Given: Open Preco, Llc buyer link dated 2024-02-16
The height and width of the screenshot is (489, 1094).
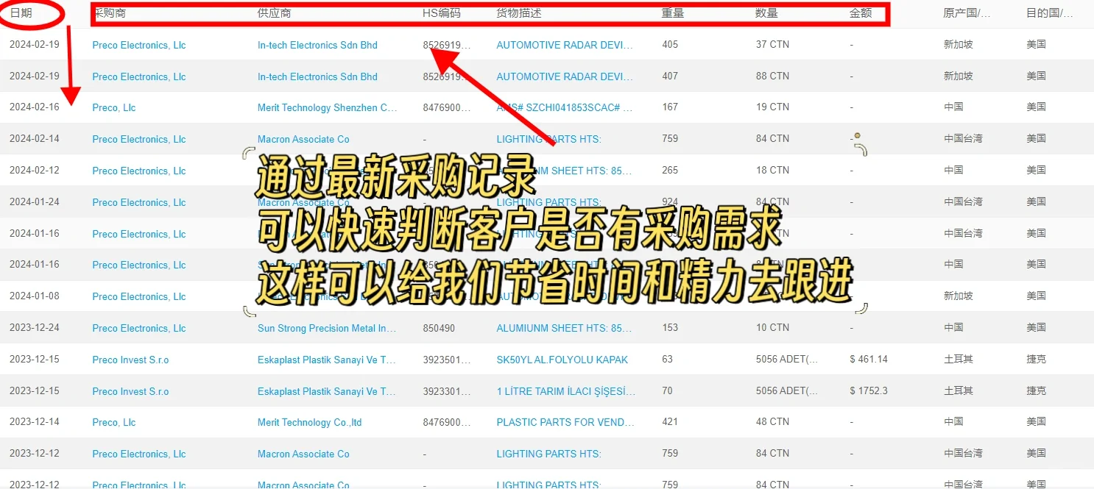Looking at the screenshot, I should pyautogui.click(x=114, y=107).
